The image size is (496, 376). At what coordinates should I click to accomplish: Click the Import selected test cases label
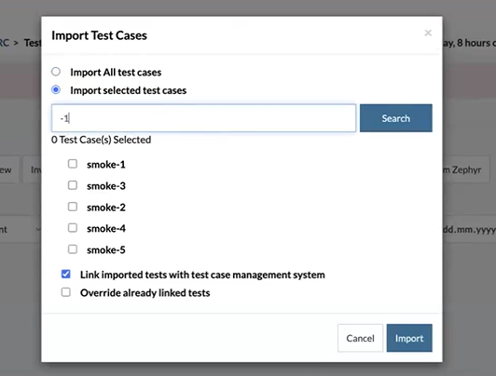[x=129, y=90]
